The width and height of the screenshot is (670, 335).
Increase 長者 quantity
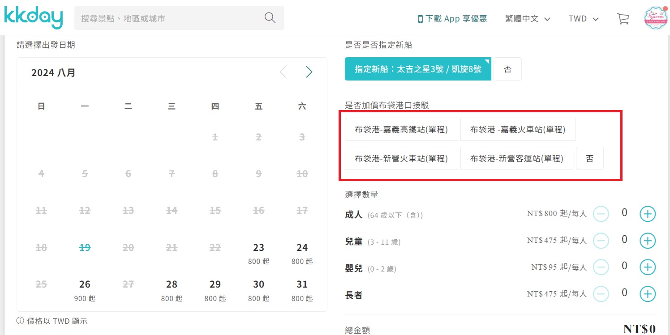click(x=648, y=293)
